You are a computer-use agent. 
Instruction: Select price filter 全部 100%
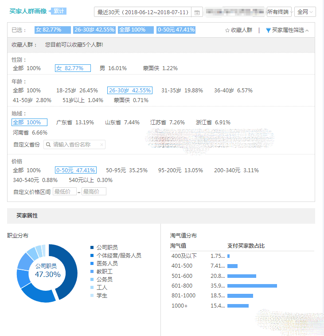click(27, 170)
